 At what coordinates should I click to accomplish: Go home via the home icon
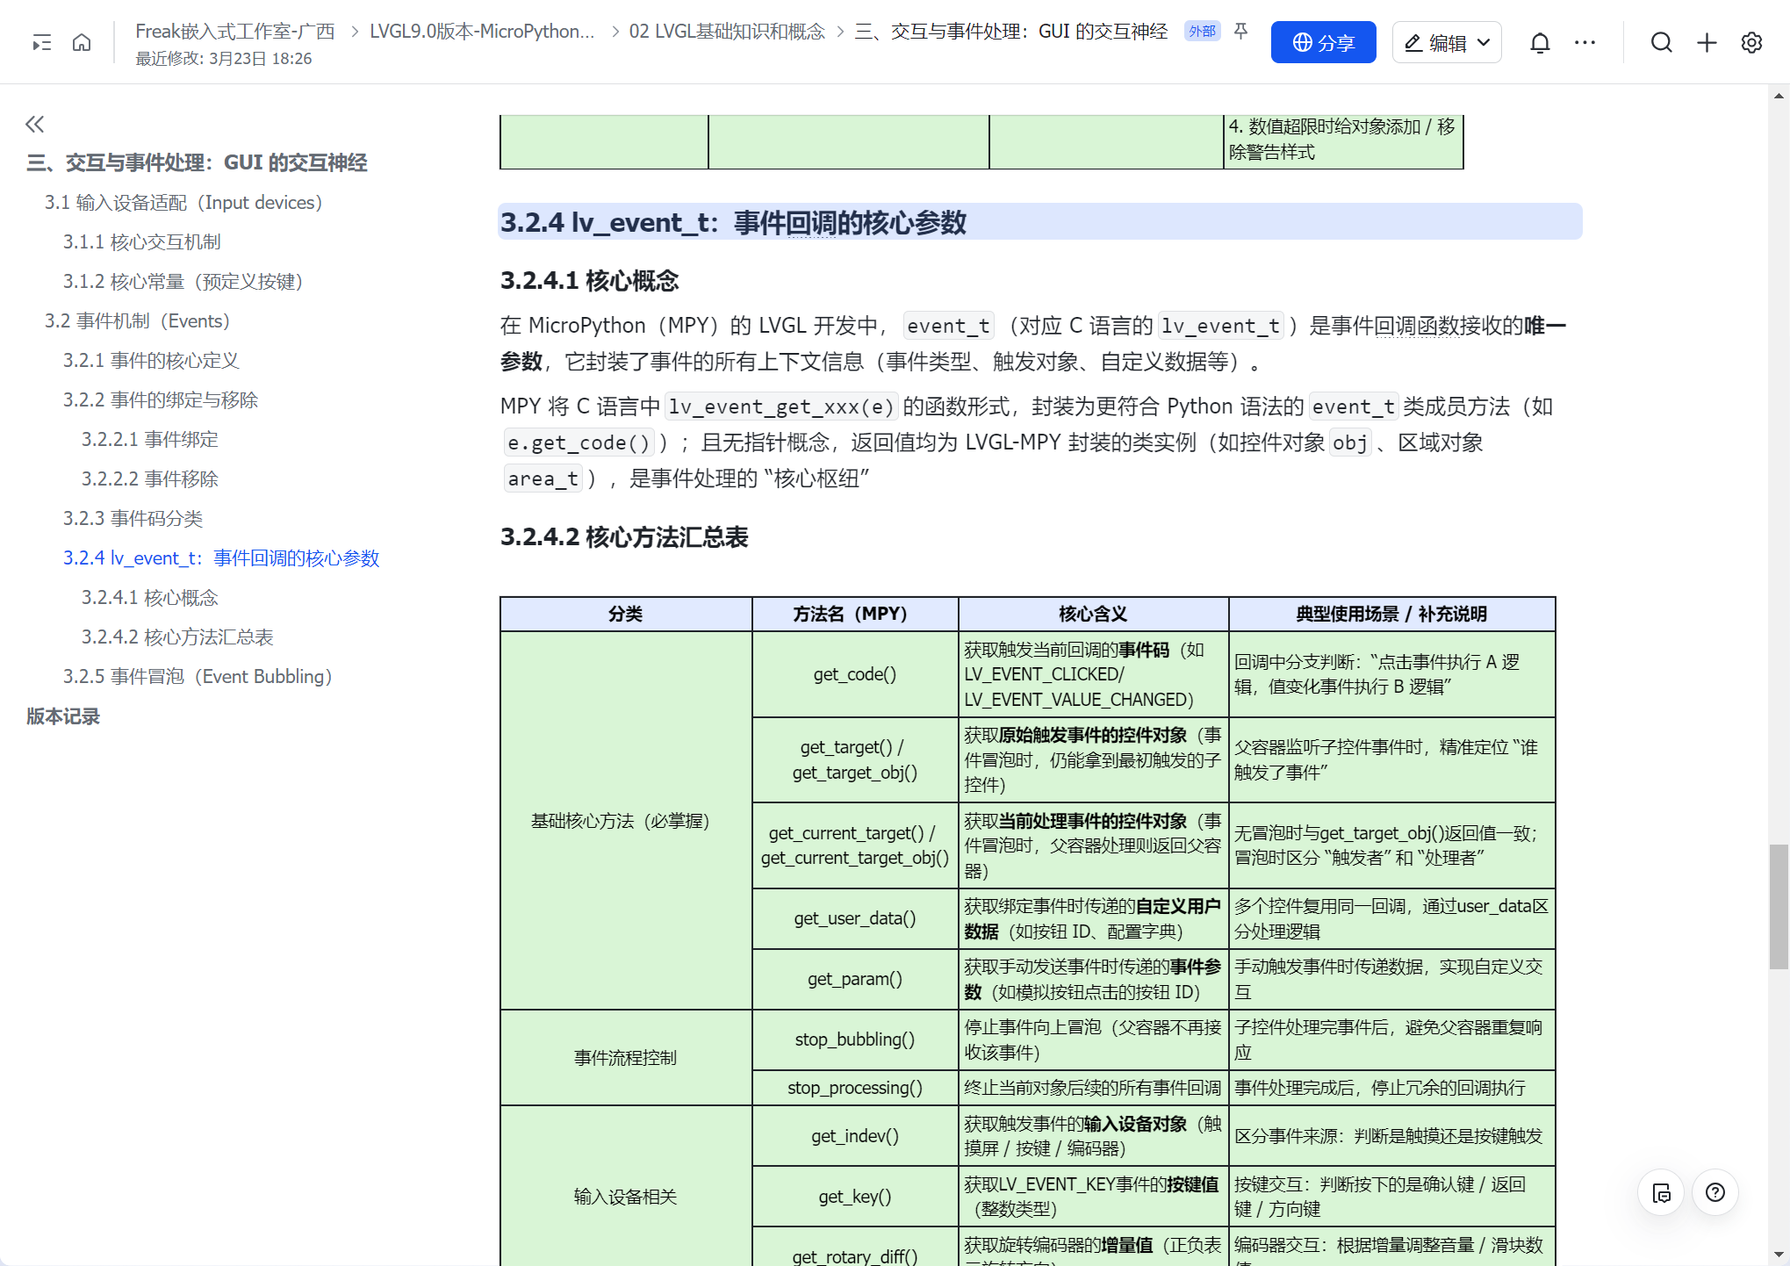point(82,41)
